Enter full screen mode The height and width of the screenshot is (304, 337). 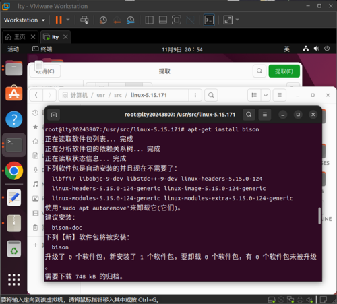tap(177, 20)
